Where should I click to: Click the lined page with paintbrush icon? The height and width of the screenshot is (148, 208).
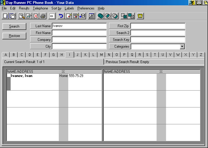click(x=76, y=16)
